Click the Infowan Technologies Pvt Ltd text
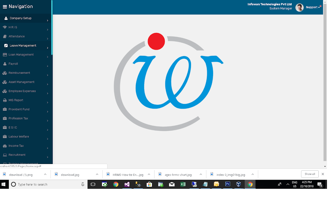 (x=270, y=4)
